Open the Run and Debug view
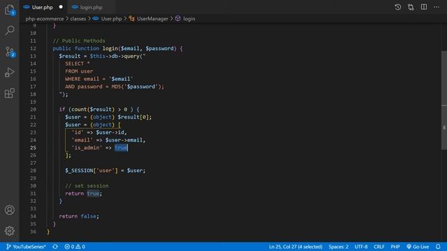447x251 pixels. click(x=10, y=73)
